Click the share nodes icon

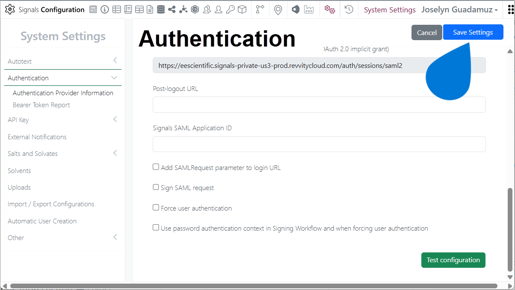coord(172,9)
